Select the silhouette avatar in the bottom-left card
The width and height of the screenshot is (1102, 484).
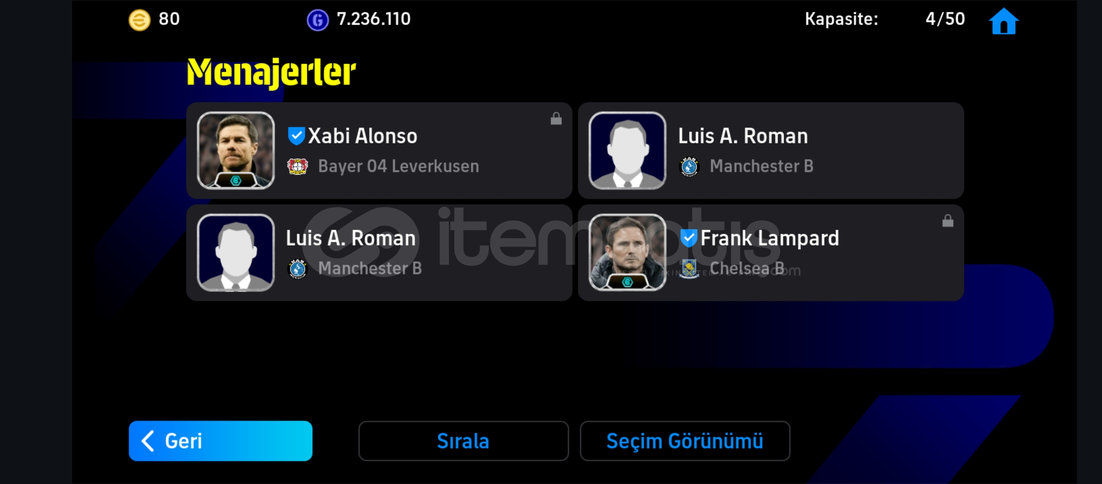coord(236,252)
